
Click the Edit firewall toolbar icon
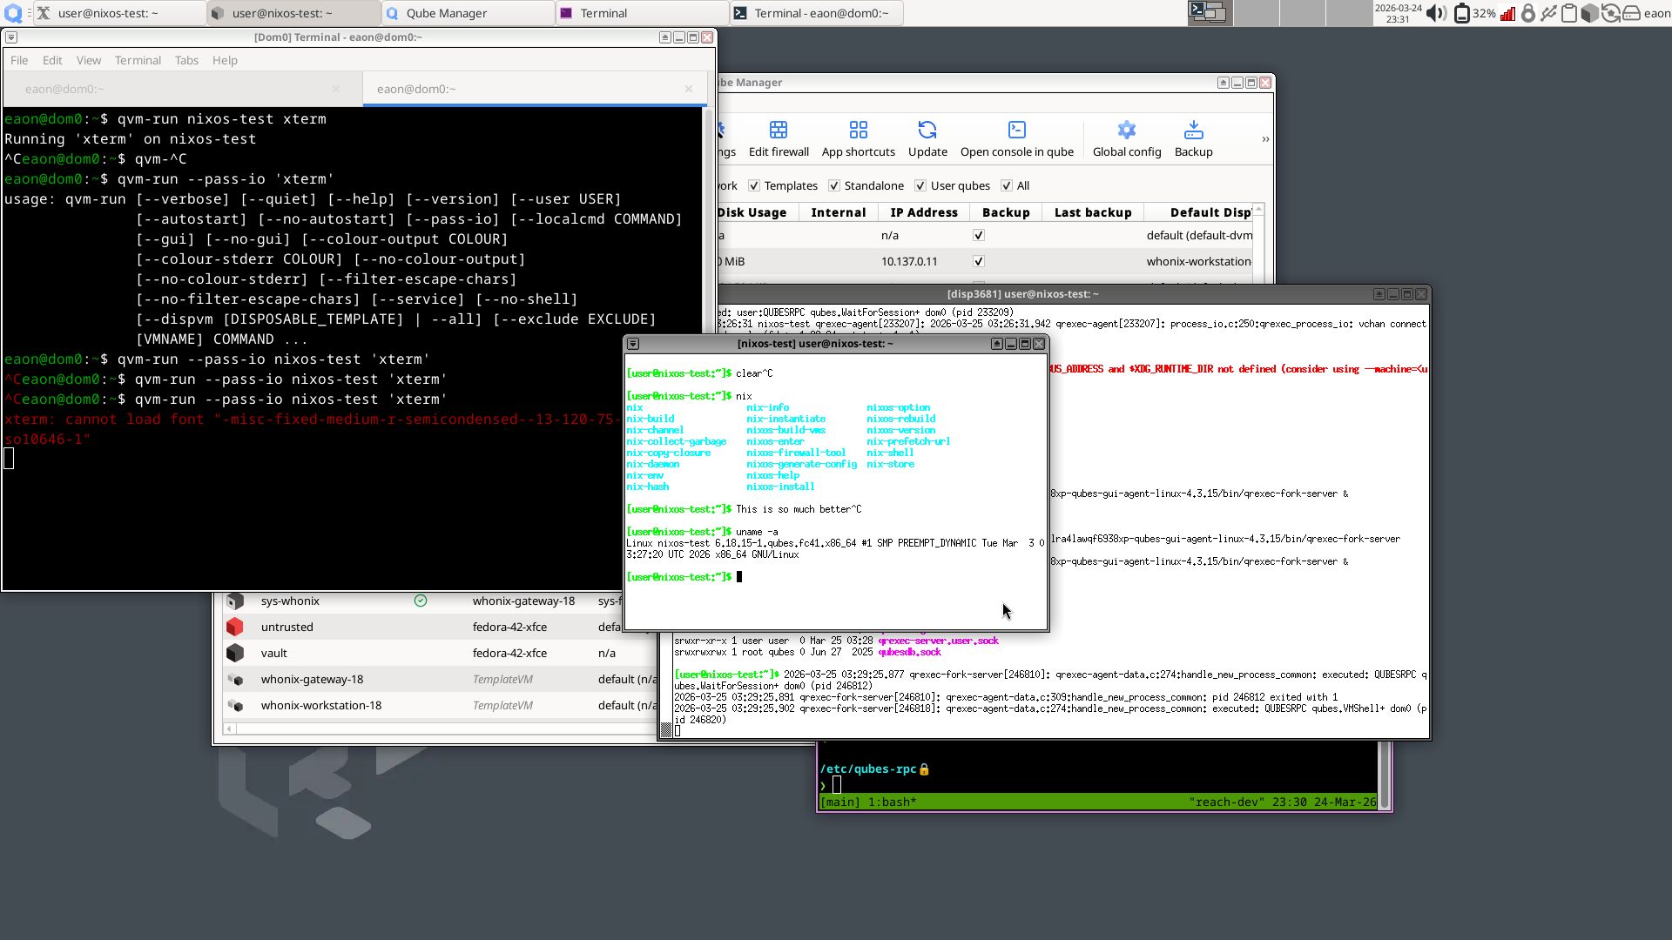tap(778, 131)
